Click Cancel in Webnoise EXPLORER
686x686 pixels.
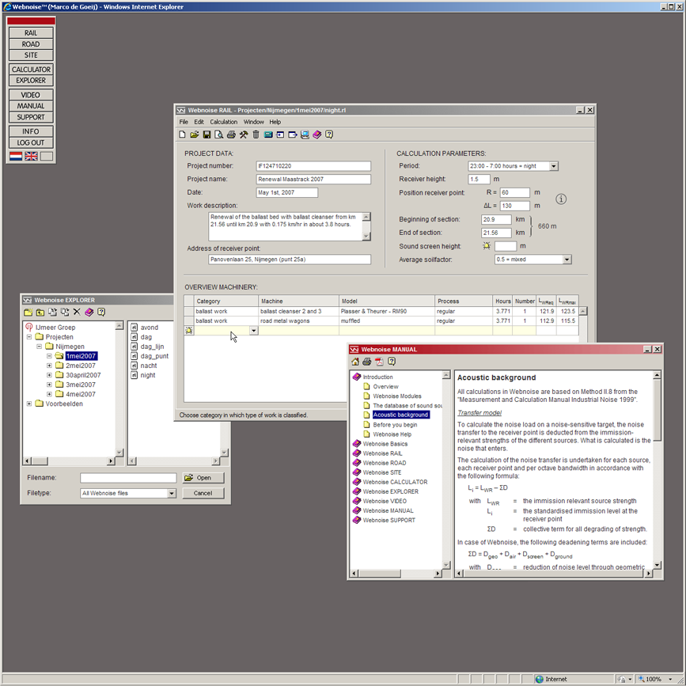(x=203, y=493)
